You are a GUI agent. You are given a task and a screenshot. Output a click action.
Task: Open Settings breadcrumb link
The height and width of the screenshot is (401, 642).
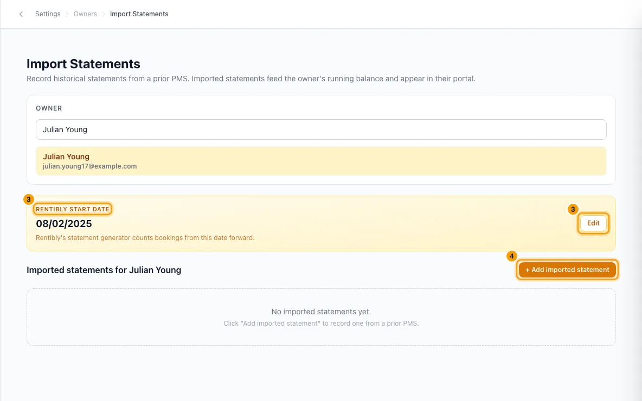48,14
